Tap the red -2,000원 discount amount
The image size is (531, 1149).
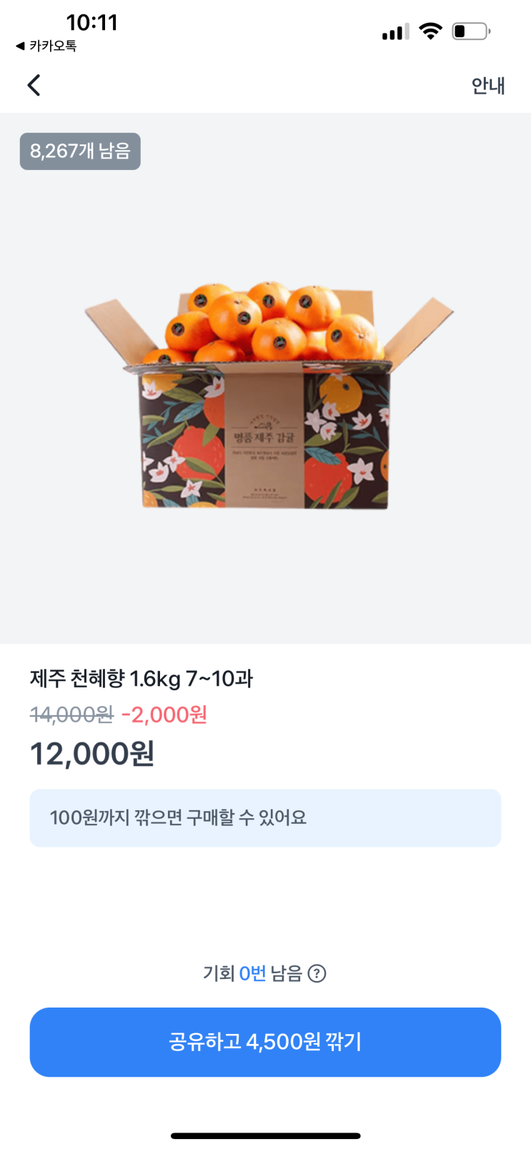click(164, 715)
